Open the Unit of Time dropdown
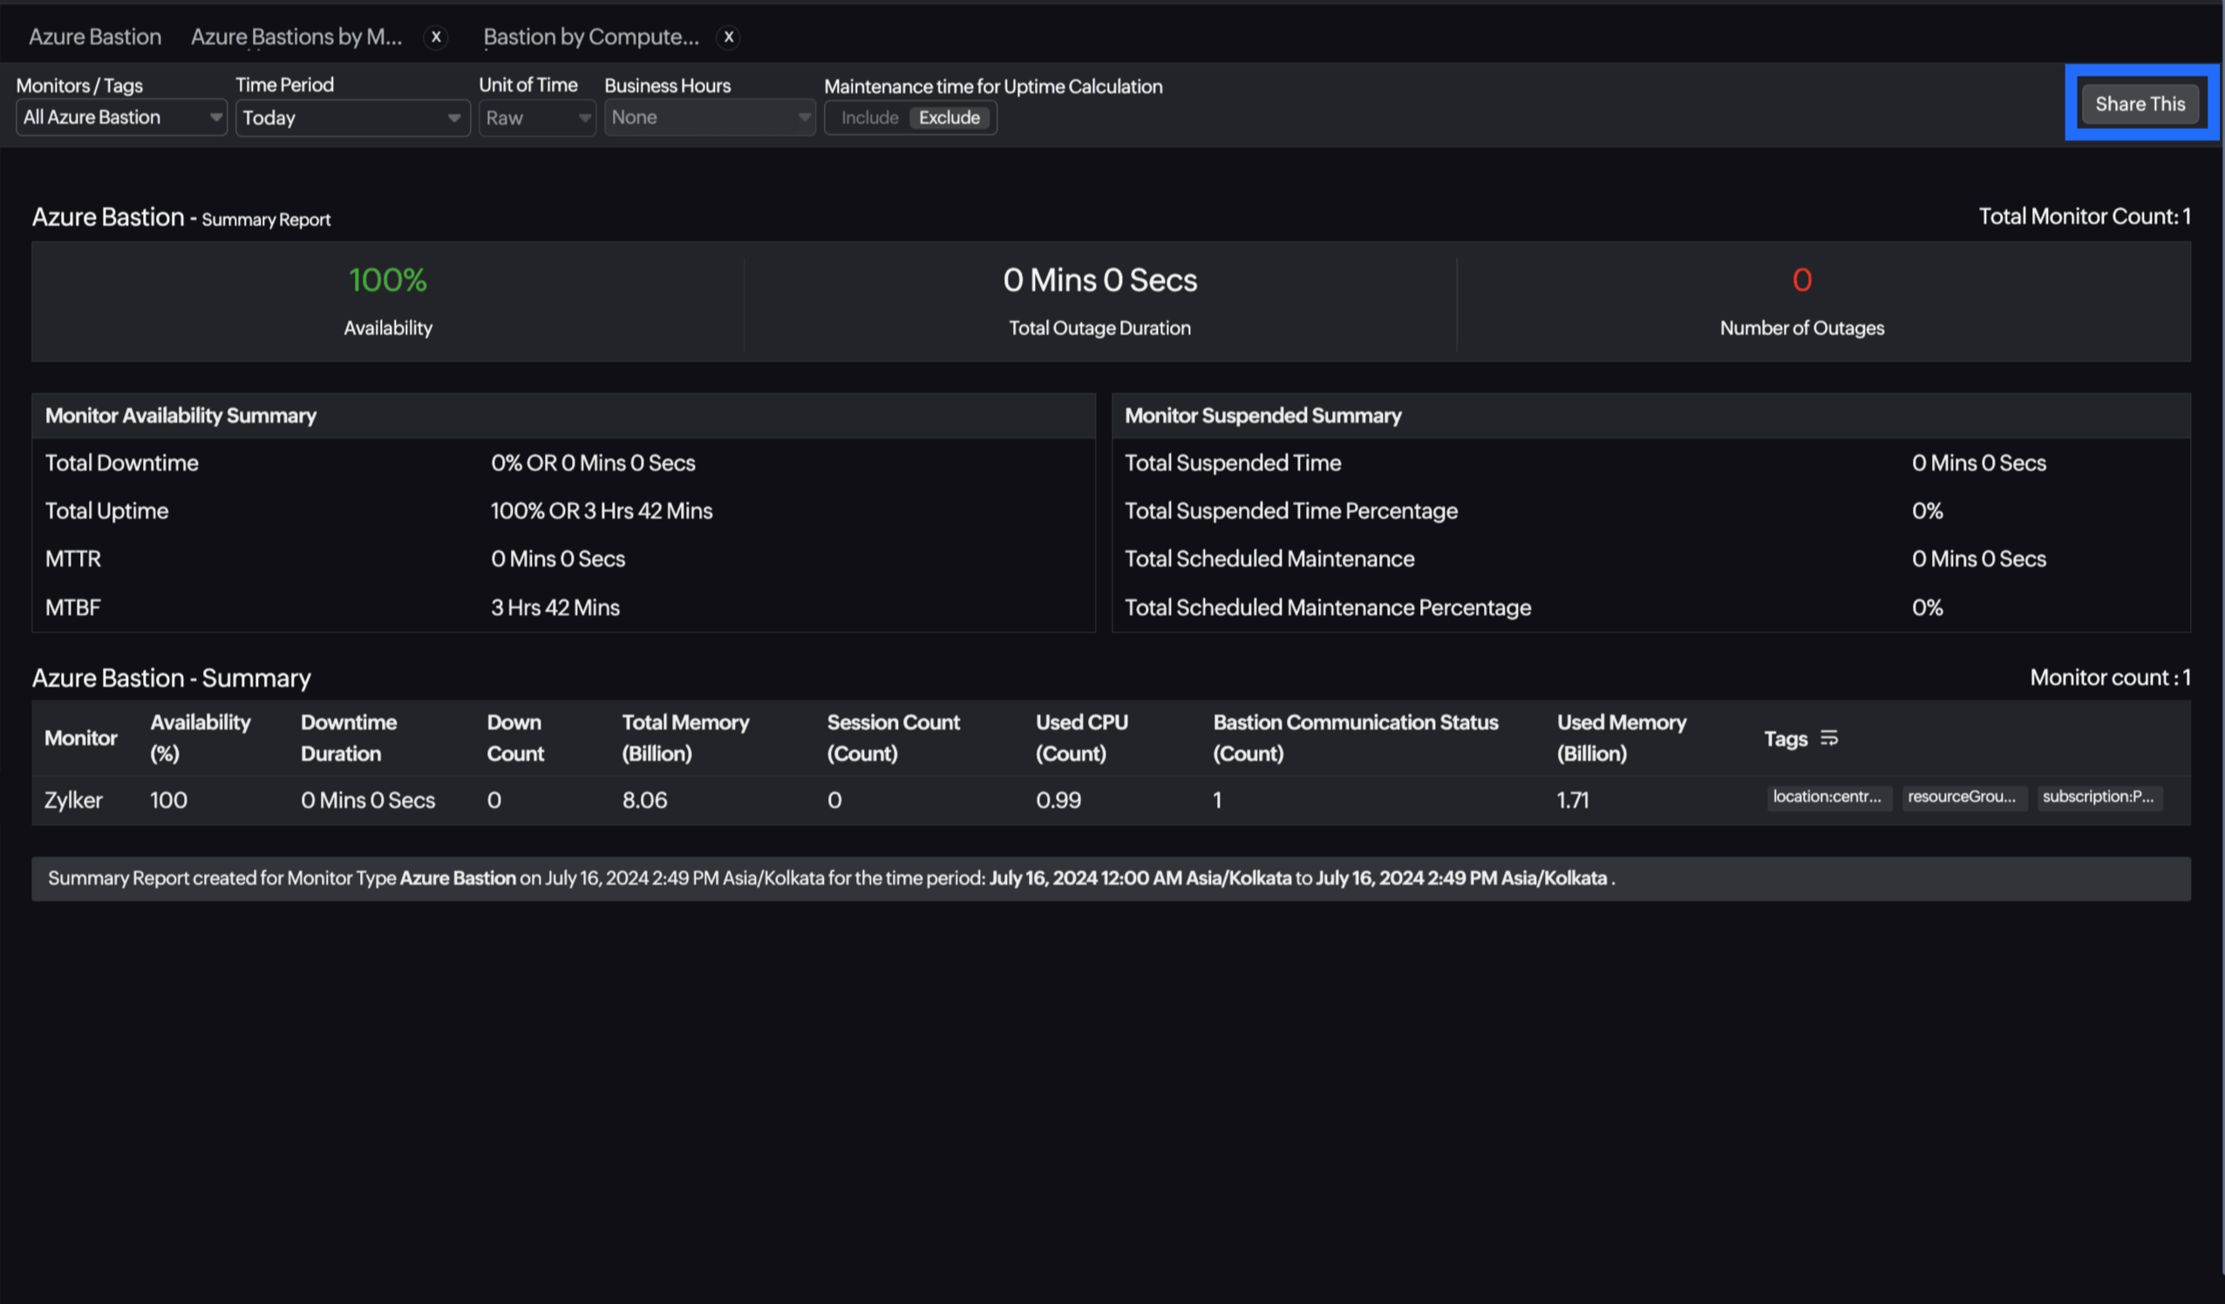The width and height of the screenshot is (2225, 1304). pos(537,118)
